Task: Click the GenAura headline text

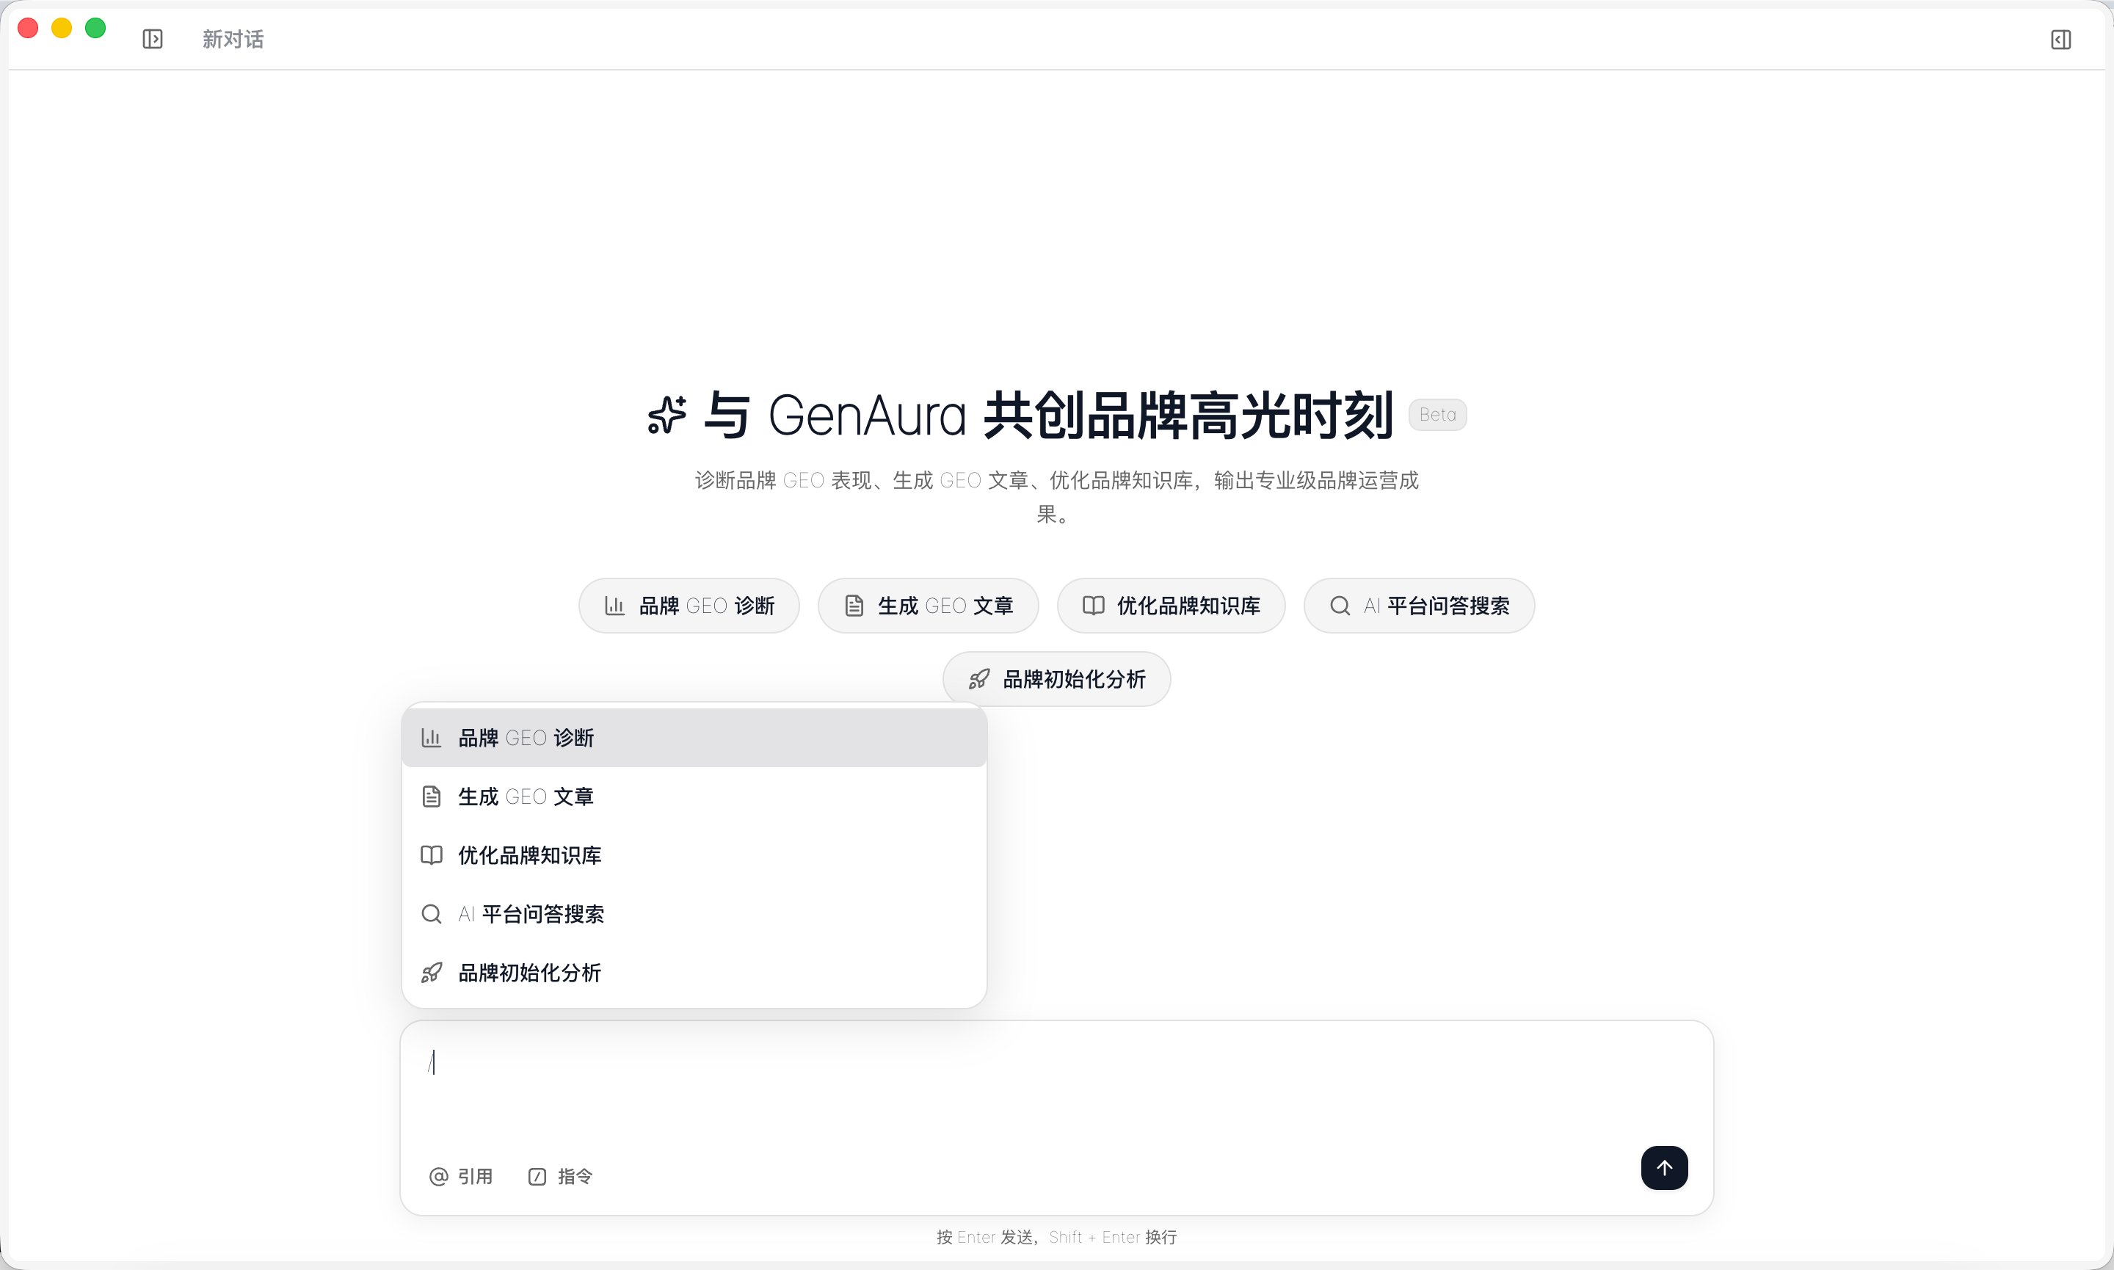Action: point(1049,415)
